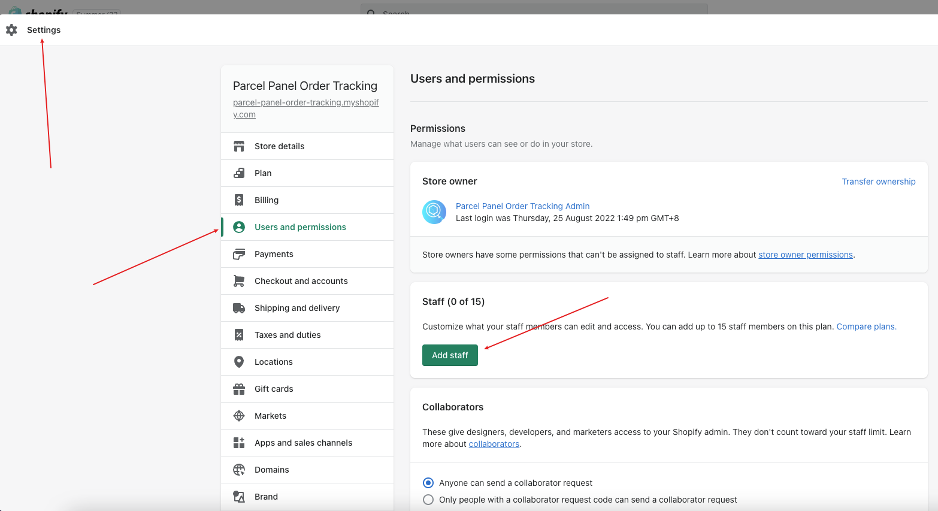Click the Gift cards present icon
This screenshot has width=938, height=511.
pos(239,389)
